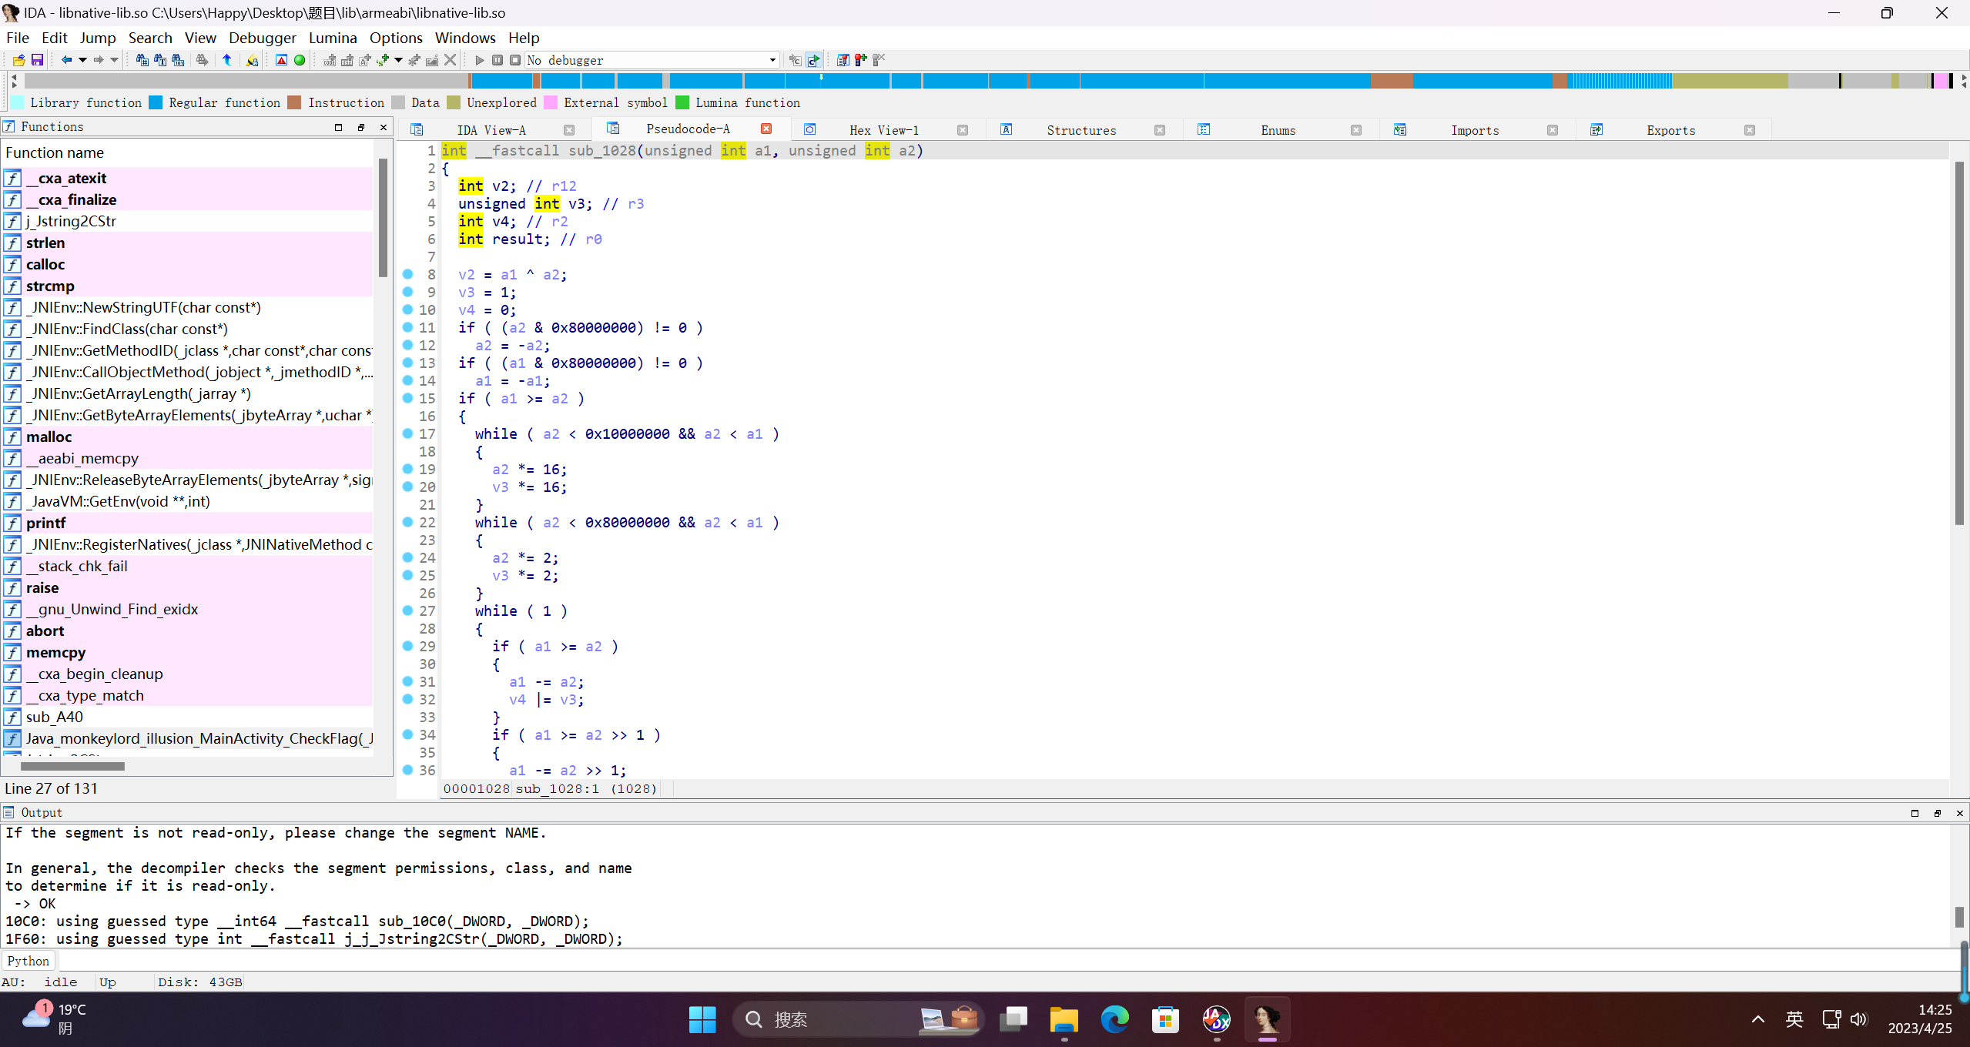Toggle breakpoint dot on line 17
1970x1047 pixels.
(408, 433)
